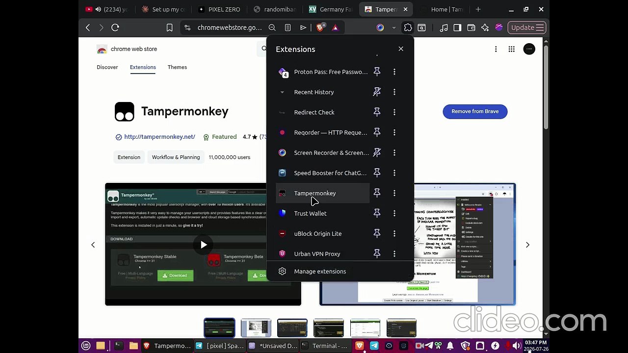The width and height of the screenshot is (628, 353).
Task: Open the uBlock Origin Lite extension
Action: coord(322,233)
